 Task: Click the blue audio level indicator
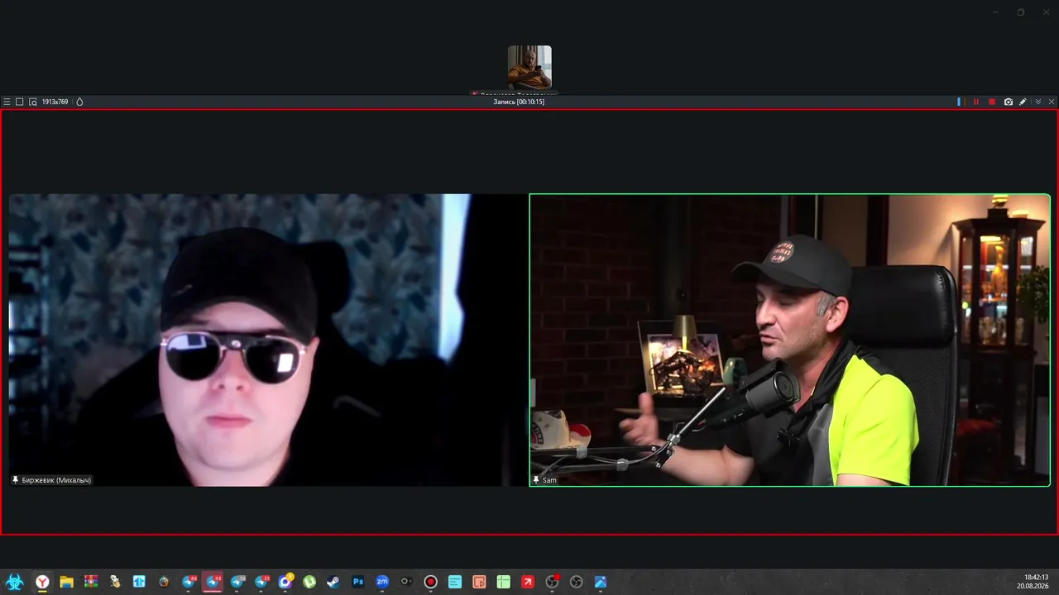959,102
